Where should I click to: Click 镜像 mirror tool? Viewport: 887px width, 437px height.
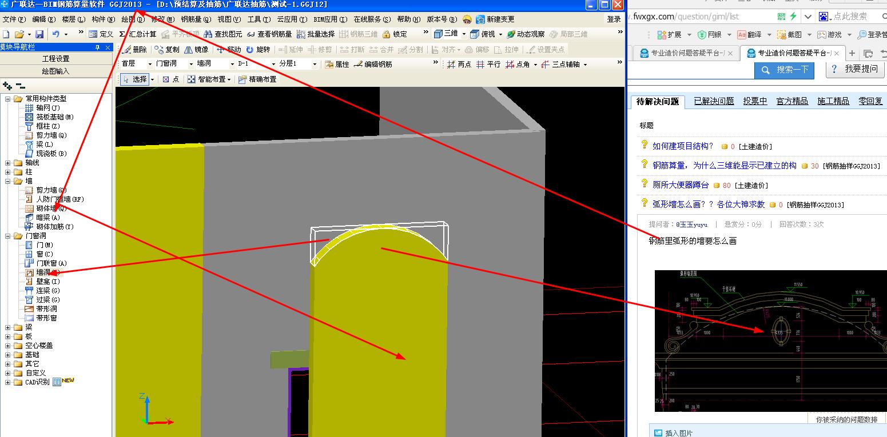196,50
